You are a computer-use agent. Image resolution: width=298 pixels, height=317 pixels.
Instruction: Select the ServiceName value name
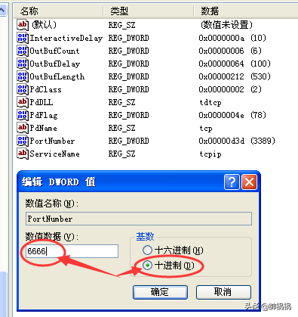click(54, 154)
